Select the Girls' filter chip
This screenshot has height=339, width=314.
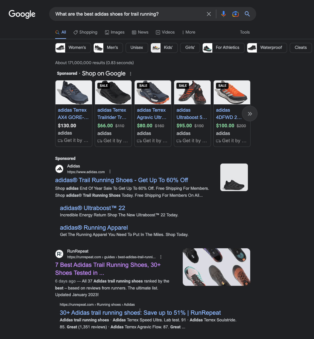pos(190,48)
